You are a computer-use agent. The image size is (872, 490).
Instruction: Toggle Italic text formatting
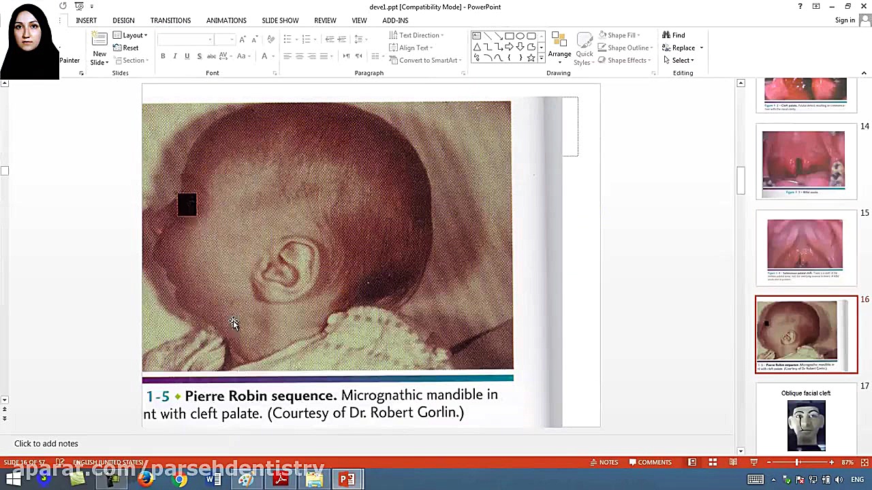tap(175, 56)
